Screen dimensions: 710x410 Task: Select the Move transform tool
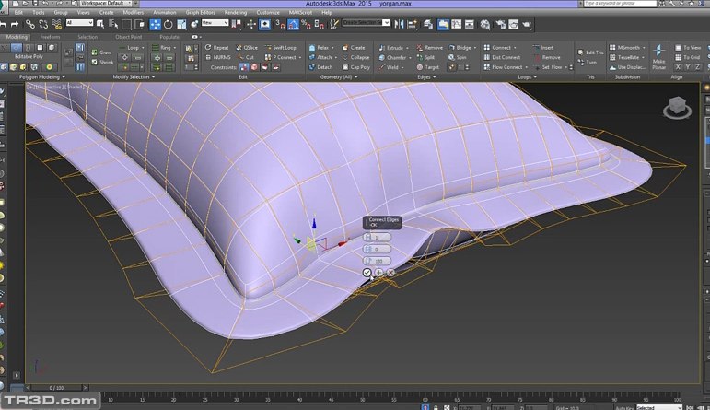pos(155,23)
